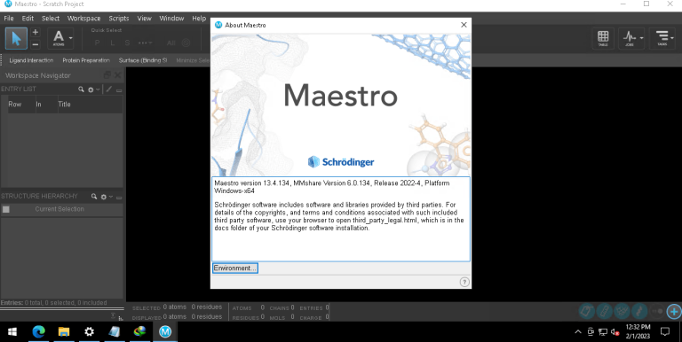682x342 pixels.
Task: Click the add-to-selection plus icon
Action: point(36,33)
